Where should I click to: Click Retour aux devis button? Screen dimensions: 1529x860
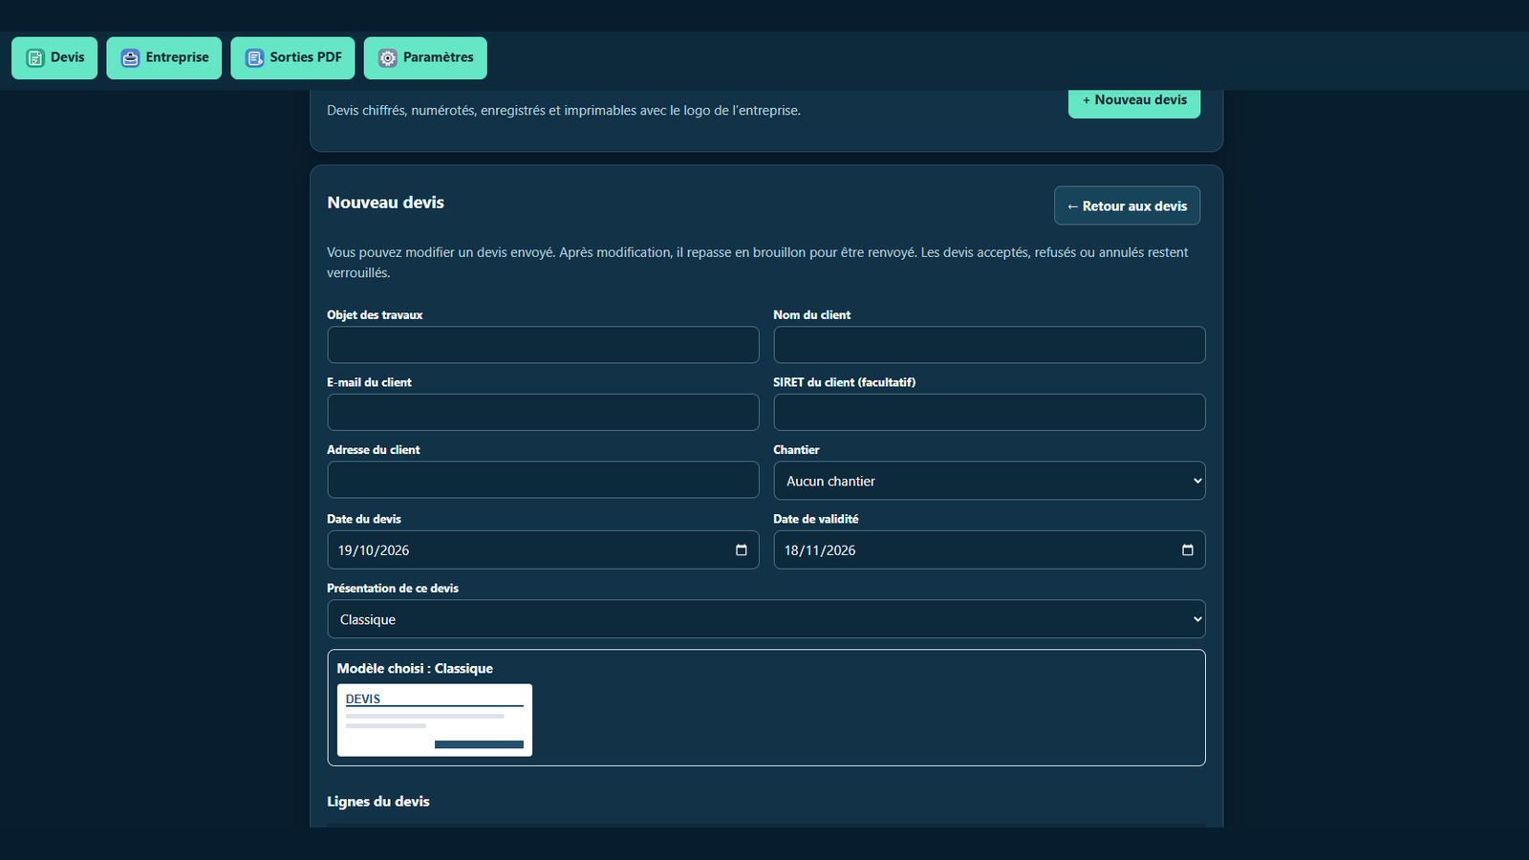coord(1127,205)
